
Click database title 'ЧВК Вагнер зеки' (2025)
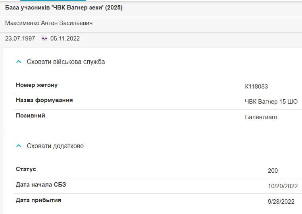click(64, 8)
